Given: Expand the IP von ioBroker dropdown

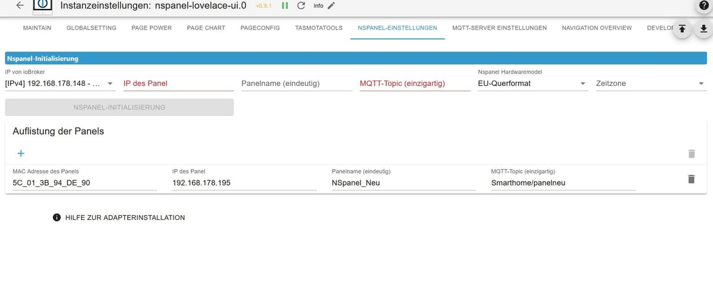Looking at the screenshot, I should click(60, 83).
